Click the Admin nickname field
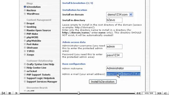Image resolution: width=169 pixels, height=95 pixels. click(x=123, y=68)
